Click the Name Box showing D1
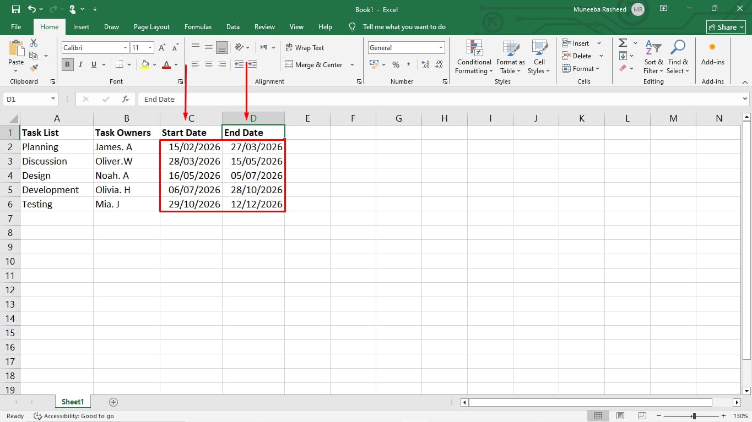The height and width of the screenshot is (422, 752). click(30, 99)
